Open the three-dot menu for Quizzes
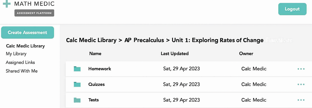This screenshot has width=312, height=108. coord(301,84)
